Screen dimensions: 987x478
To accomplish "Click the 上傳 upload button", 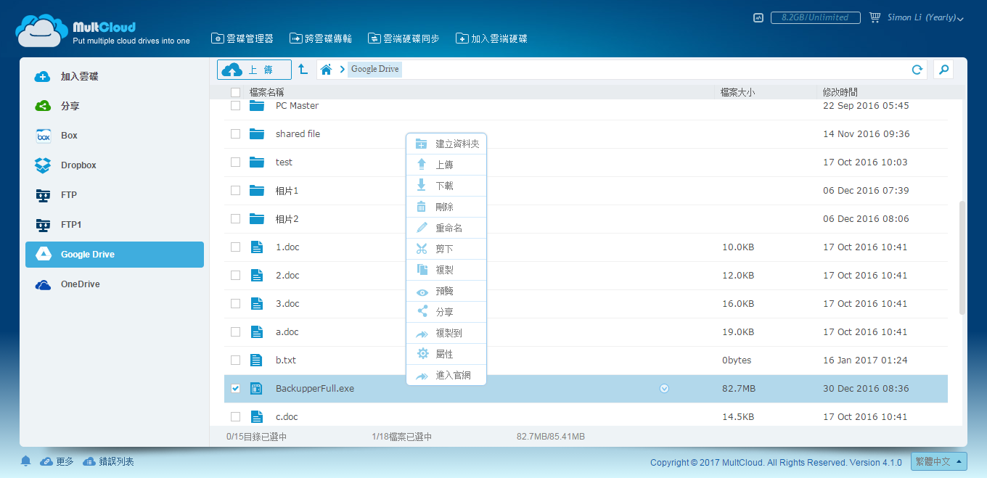I will [x=254, y=70].
